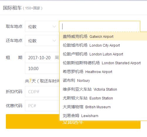Choose Heathrow Airport from suggestions

tap(103, 72)
